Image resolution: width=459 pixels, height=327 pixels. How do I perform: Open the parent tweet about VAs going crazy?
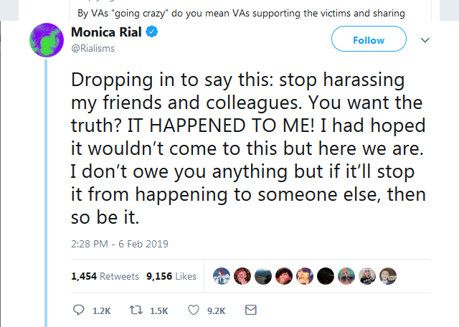pyautogui.click(x=242, y=13)
